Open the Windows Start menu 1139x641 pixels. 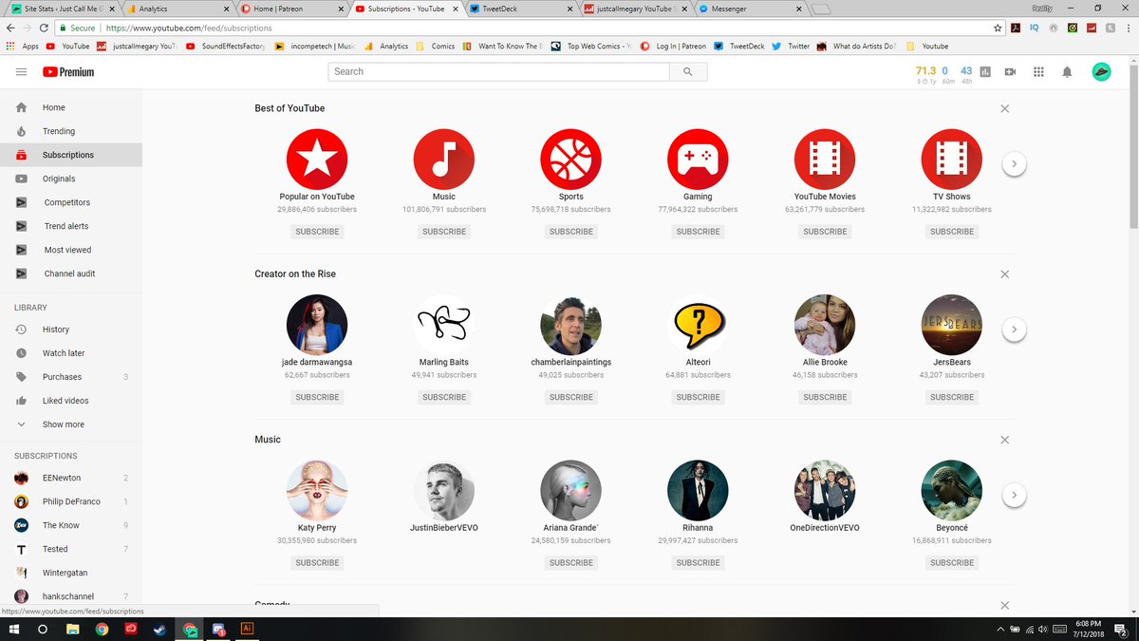point(13,629)
